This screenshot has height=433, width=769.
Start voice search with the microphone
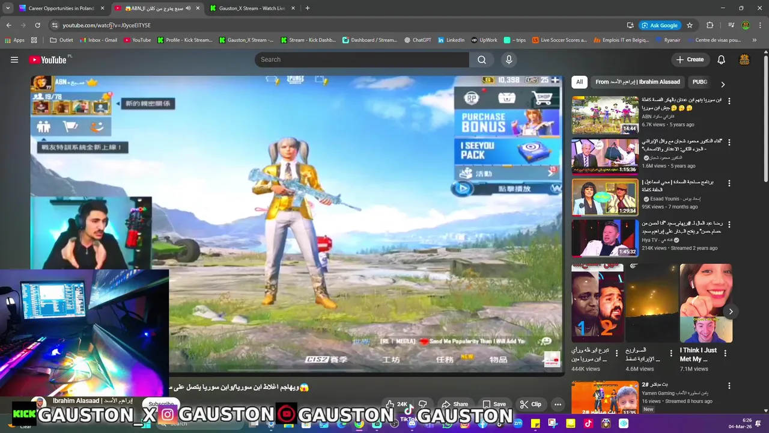click(x=509, y=60)
